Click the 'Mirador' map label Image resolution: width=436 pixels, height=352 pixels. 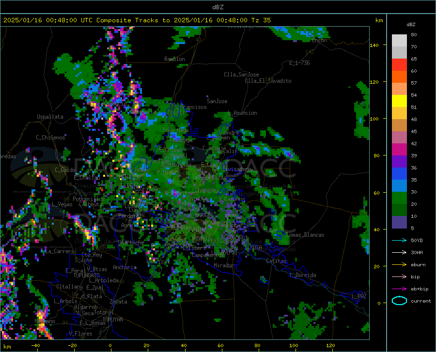pos(224,265)
